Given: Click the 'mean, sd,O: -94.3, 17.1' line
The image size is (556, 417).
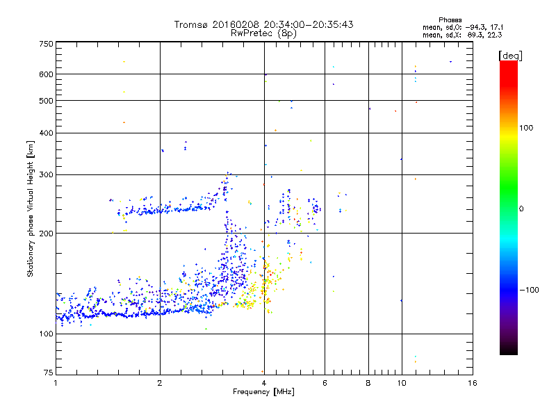Looking at the screenshot, I should pyautogui.click(x=463, y=28).
